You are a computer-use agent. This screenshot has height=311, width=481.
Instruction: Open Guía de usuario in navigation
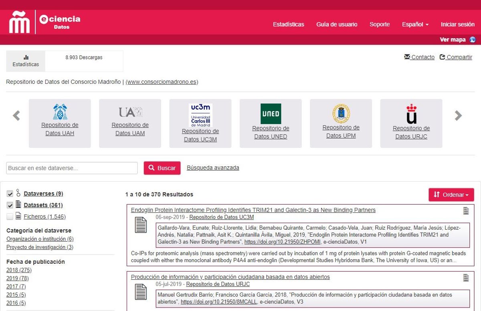click(337, 24)
